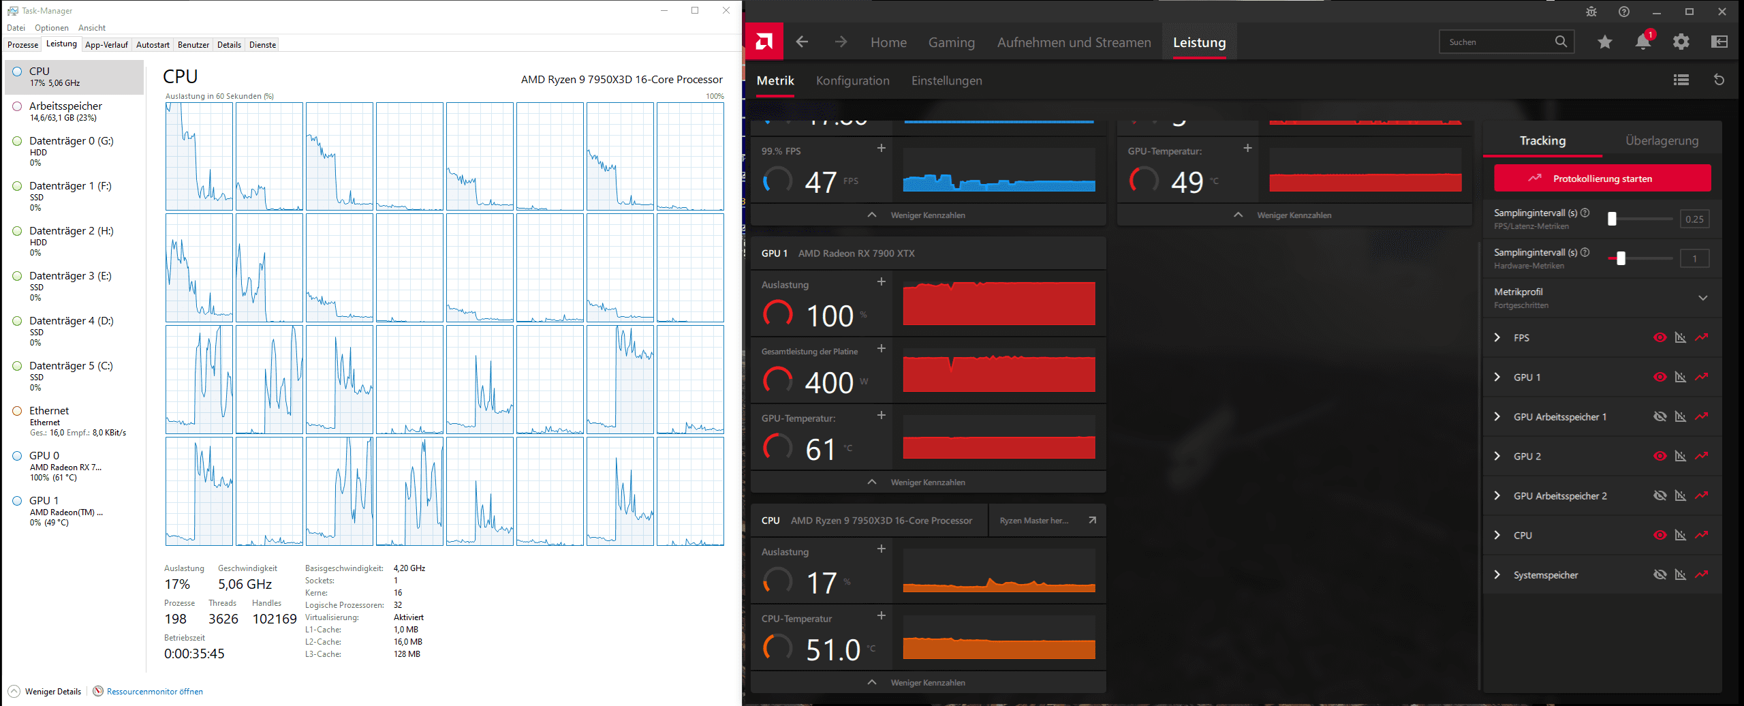Hide the FPS metric with eye toggle

coord(1660,337)
